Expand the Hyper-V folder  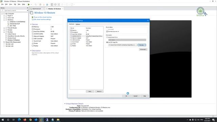coord(4,16)
